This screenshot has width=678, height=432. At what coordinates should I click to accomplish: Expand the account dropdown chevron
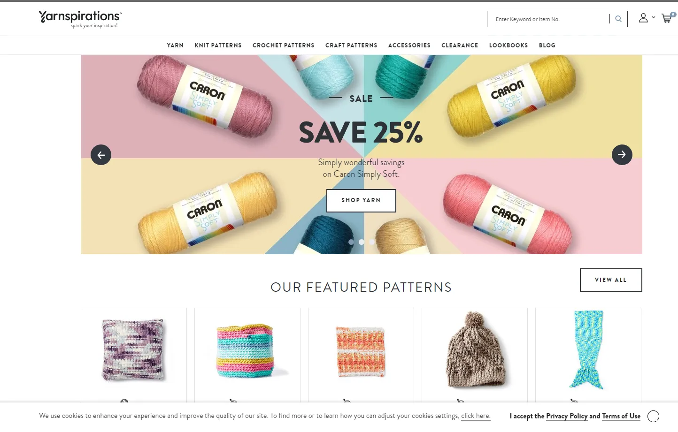click(x=653, y=17)
